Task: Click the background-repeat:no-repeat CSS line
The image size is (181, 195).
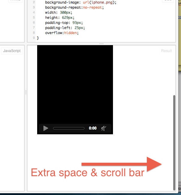Action: pos(74,7)
